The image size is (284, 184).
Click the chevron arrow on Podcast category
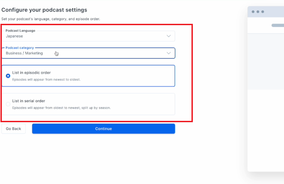coord(169,53)
